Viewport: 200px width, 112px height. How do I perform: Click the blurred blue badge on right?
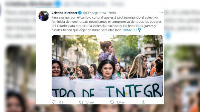[168, 35]
